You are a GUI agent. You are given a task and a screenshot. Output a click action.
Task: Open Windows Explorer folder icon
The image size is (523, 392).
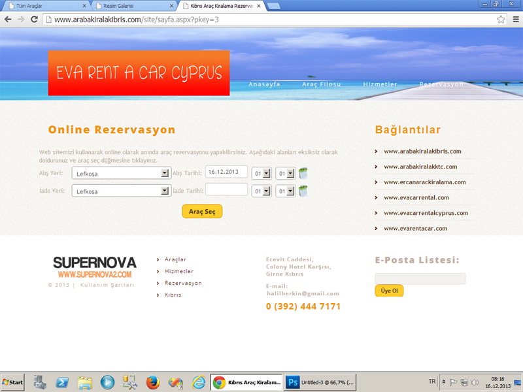click(85, 382)
